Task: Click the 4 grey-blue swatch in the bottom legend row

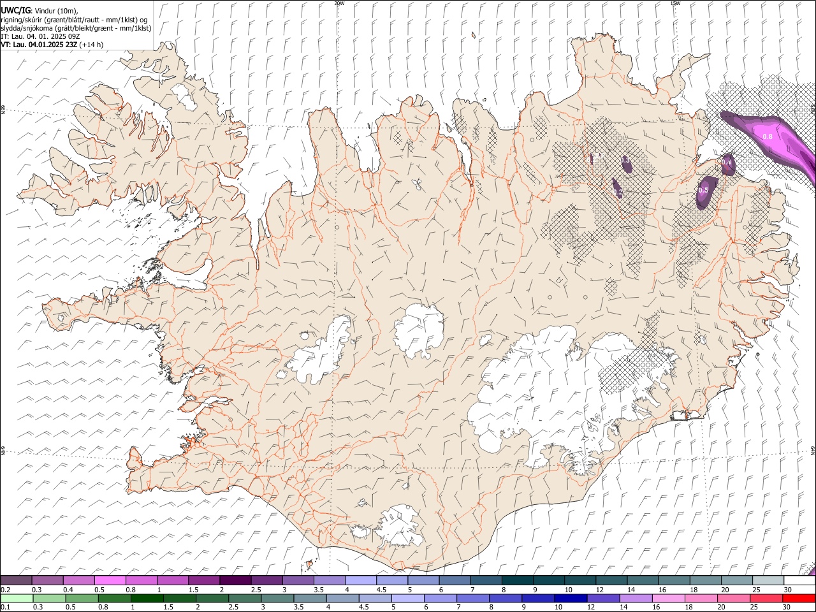Action: 342,599
